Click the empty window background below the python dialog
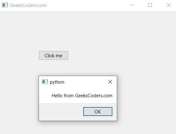Screen dimensions: 176x134 point(78,127)
